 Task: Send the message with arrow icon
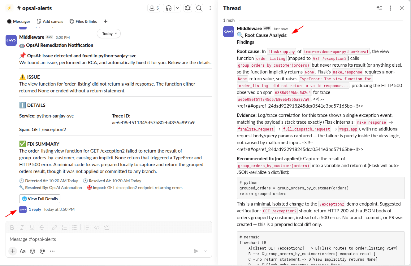196,251
